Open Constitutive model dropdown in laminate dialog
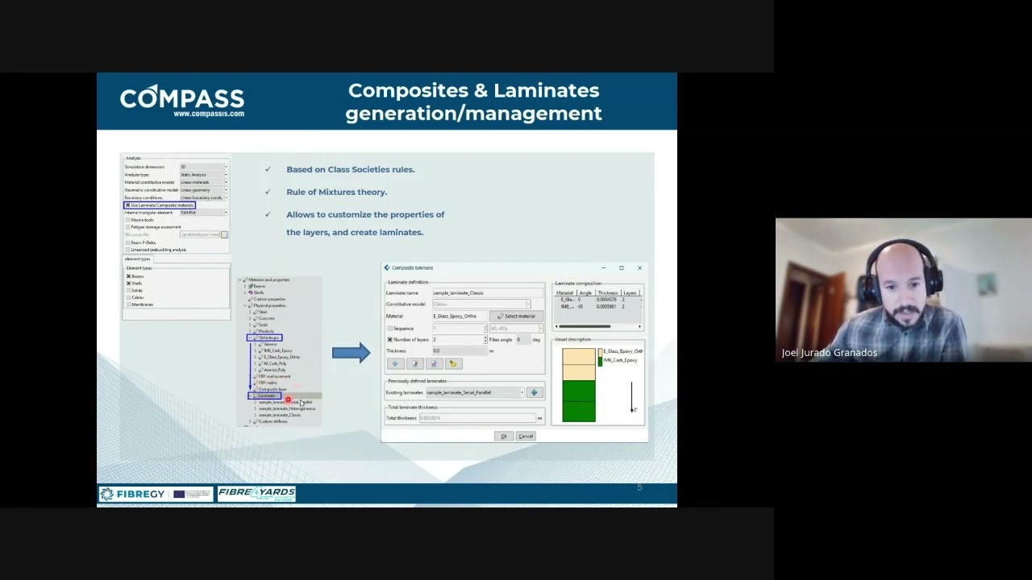The height and width of the screenshot is (580, 1032). click(x=481, y=304)
